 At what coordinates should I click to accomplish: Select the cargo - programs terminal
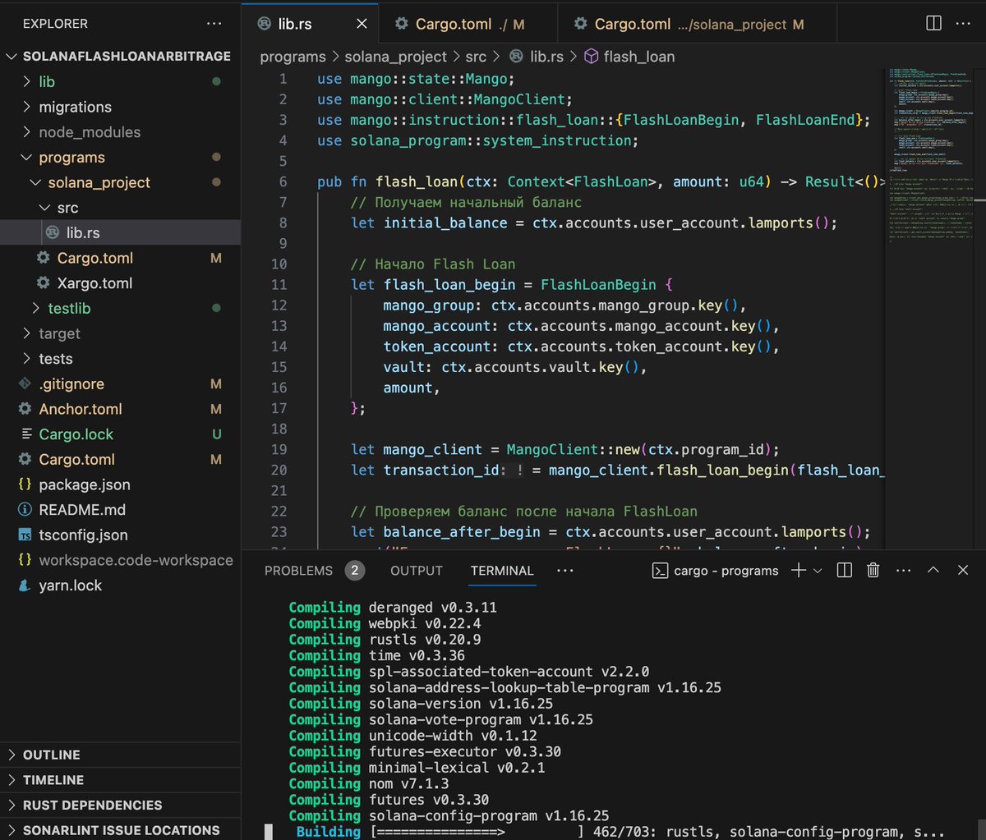click(x=715, y=570)
